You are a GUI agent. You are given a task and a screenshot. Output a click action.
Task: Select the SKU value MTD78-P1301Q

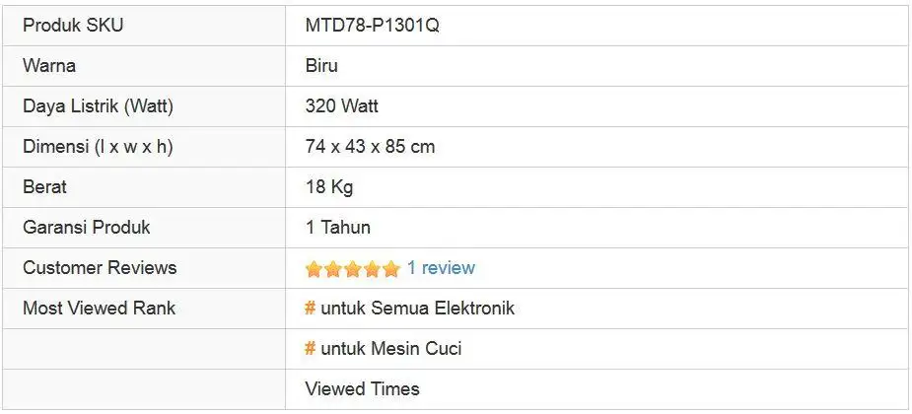point(373,26)
